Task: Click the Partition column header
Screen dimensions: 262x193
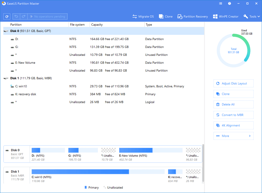Action: (36, 25)
